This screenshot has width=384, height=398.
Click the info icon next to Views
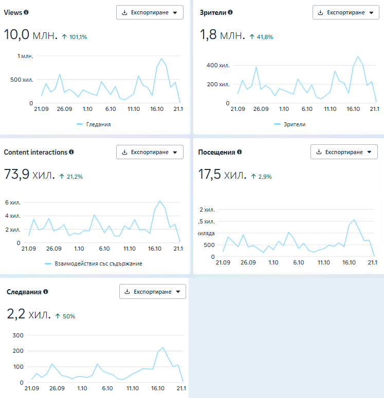[x=26, y=12]
